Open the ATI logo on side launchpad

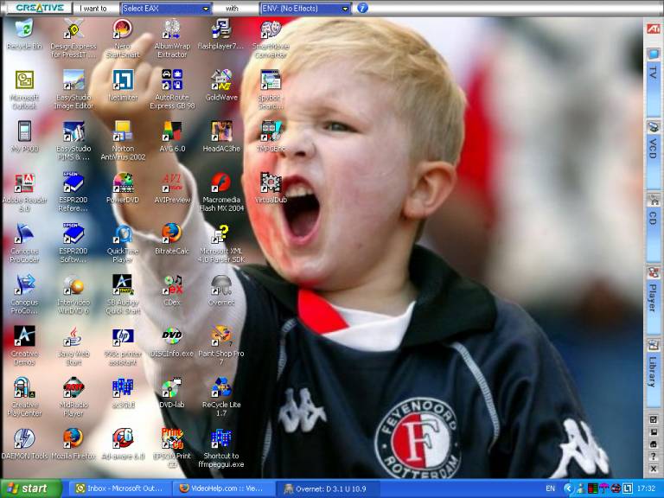click(653, 29)
